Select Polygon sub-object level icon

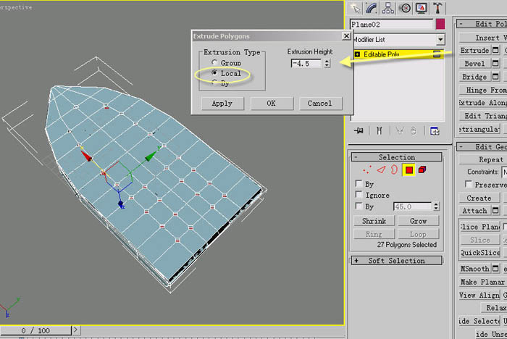(x=408, y=169)
